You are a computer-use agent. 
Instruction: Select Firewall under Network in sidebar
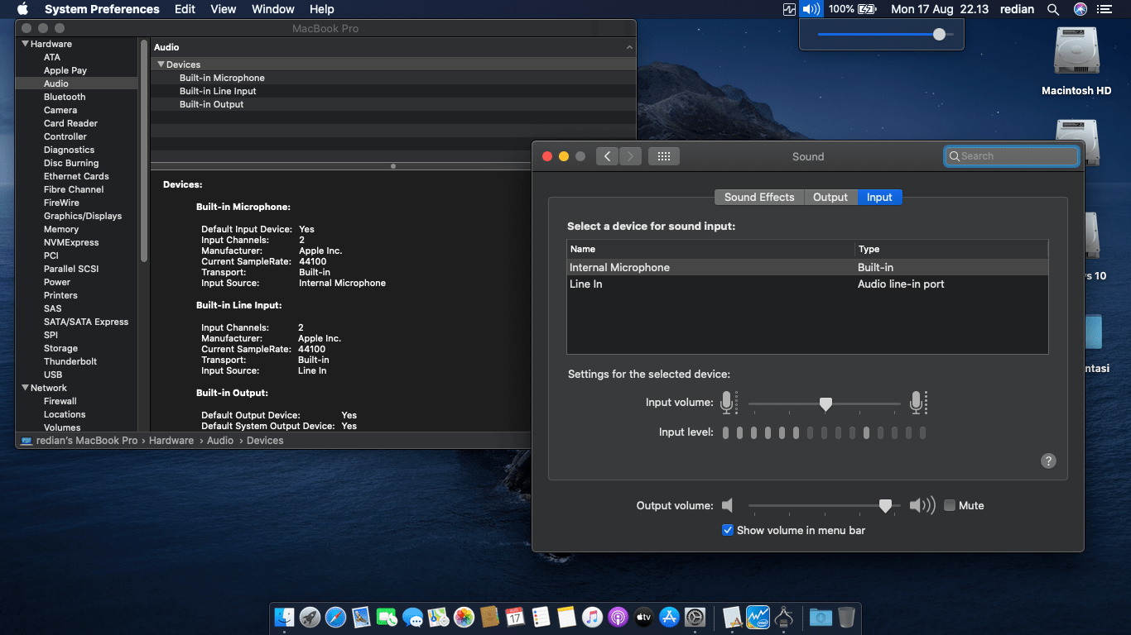(x=60, y=401)
